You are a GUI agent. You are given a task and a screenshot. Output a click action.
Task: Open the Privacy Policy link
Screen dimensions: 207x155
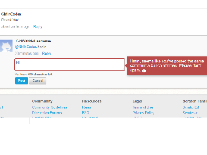coord(143,112)
